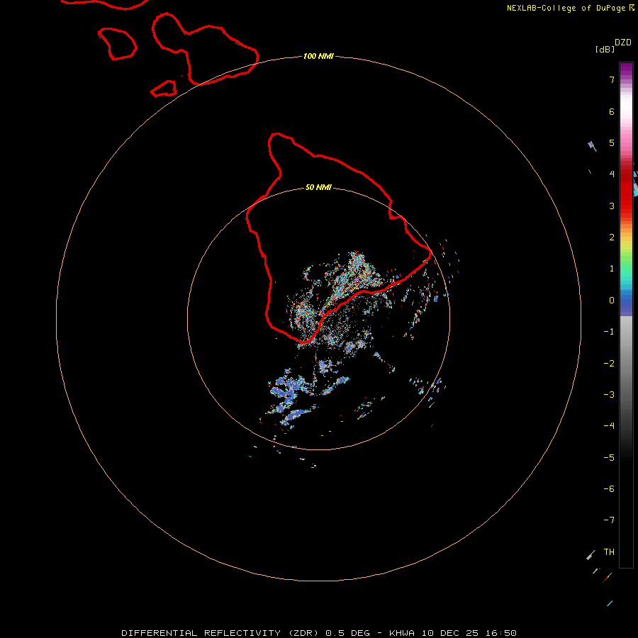The image size is (638, 638).
Task: Click the 1 value on the dB scale
Action: [x=612, y=269]
